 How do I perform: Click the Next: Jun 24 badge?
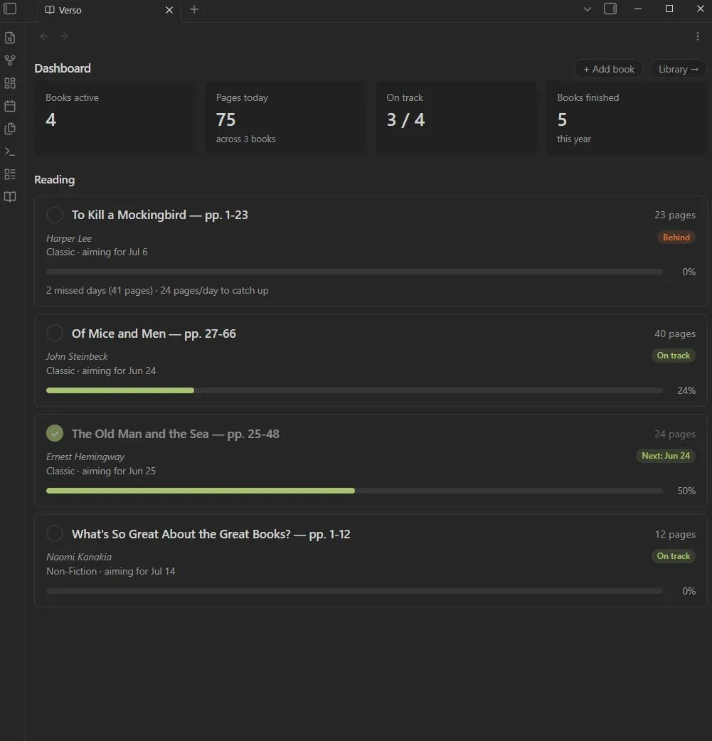pos(666,456)
